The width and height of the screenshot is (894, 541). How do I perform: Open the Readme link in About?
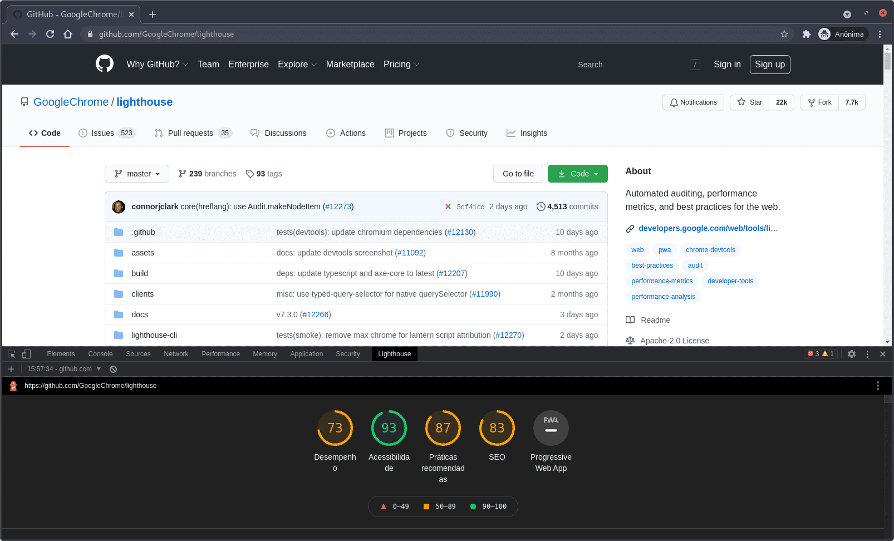coord(648,320)
